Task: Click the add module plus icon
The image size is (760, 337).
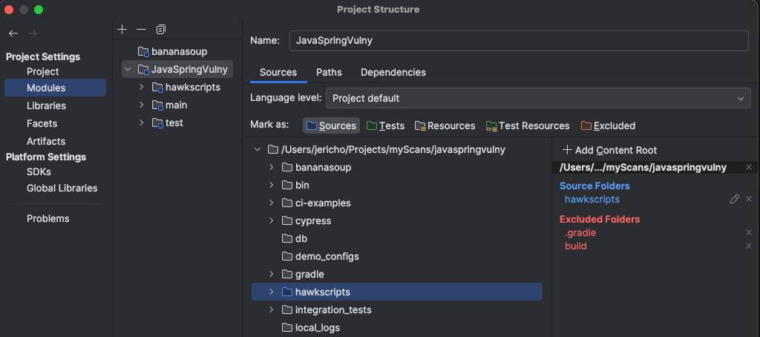Action: click(x=122, y=29)
